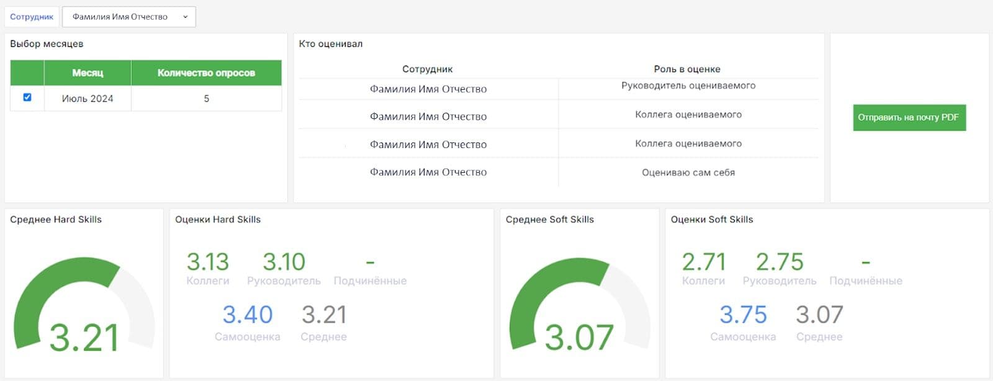The height and width of the screenshot is (381, 993).
Task: Click the survey count cell showing 5
Action: 207,99
